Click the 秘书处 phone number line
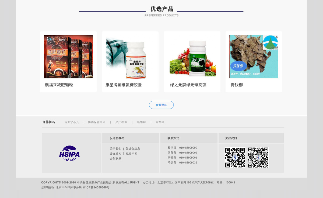323x198 pixels. click(x=182, y=148)
